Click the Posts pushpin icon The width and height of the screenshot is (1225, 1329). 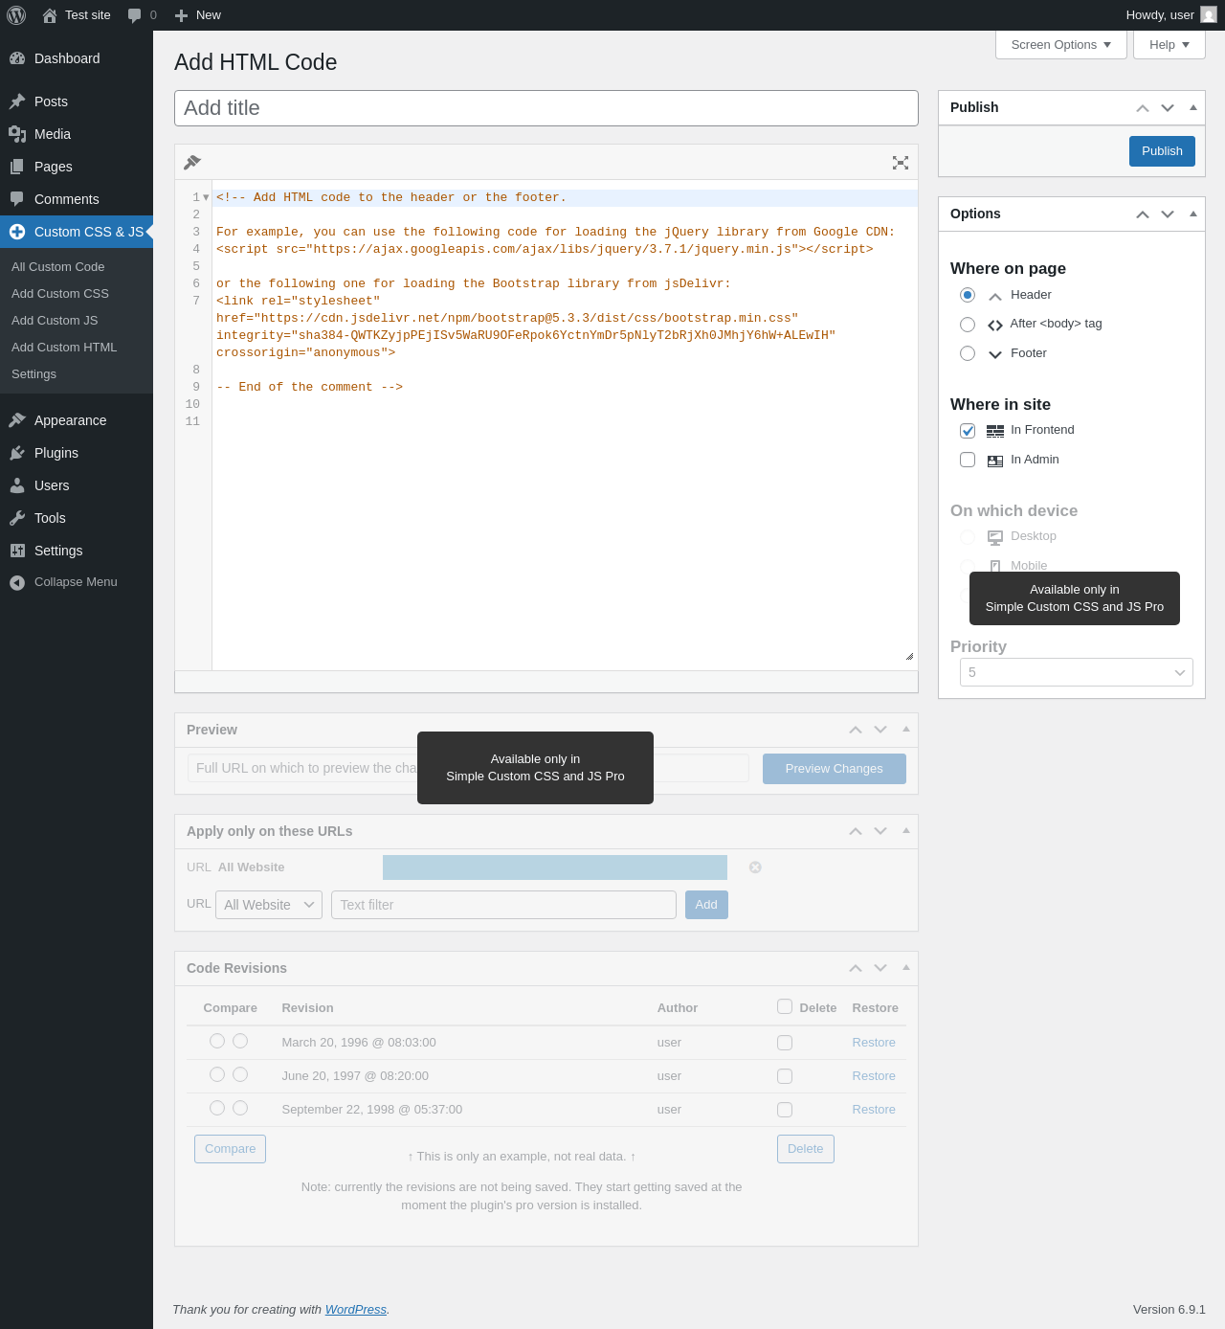(17, 101)
